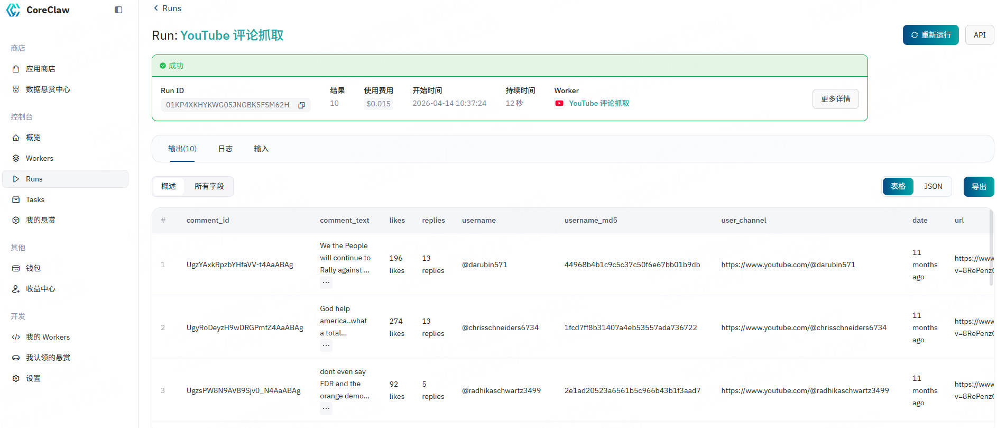Collapse the sidebar with the panel icon
This screenshot has width=997, height=428.
pyautogui.click(x=118, y=10)
